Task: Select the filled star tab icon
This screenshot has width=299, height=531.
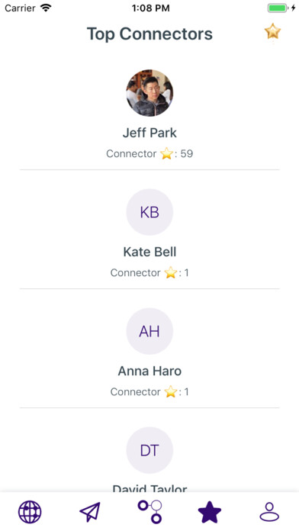Action: [x=210, y=512]
